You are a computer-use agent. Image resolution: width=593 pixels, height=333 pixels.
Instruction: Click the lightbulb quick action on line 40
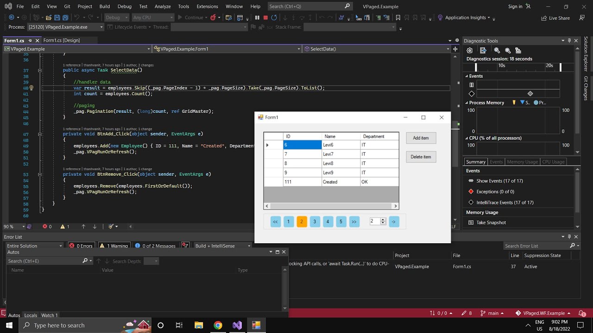click(x=31, y=88)
